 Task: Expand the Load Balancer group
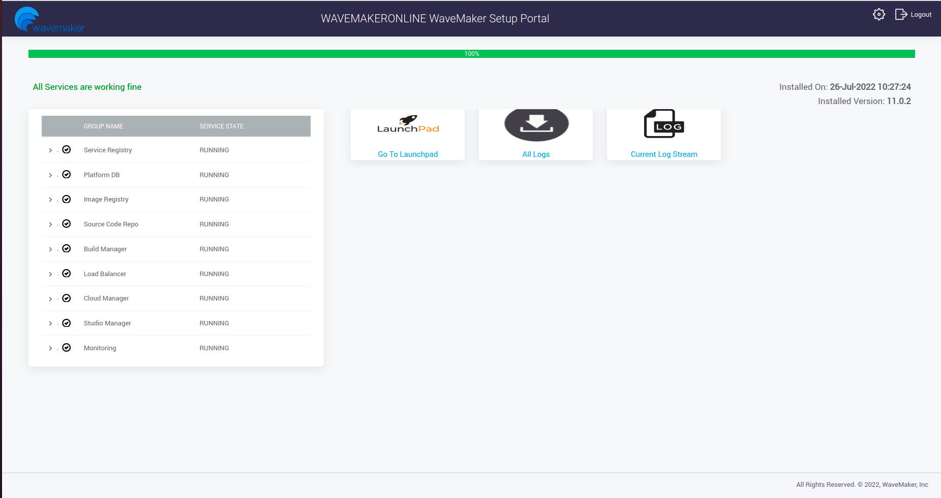click(50, 274)
